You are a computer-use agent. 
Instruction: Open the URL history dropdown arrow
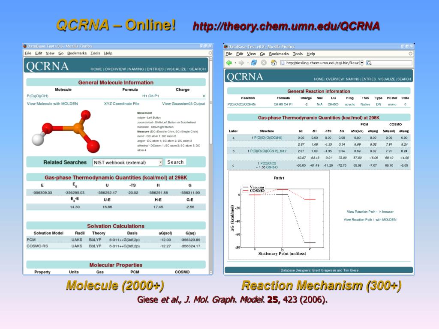click(362, 63)
